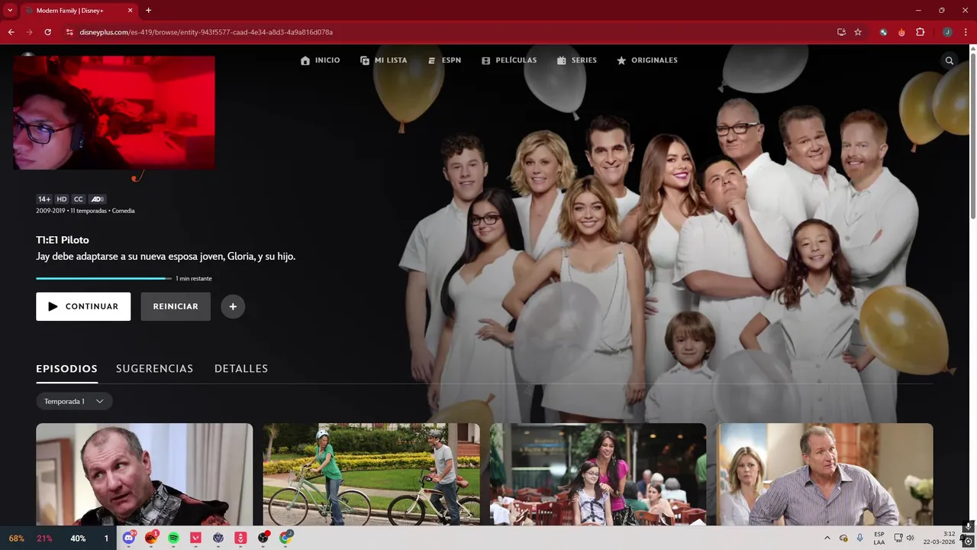Click the network display tray icon
This screenshot has height=550, width=977.
(898, 538)
